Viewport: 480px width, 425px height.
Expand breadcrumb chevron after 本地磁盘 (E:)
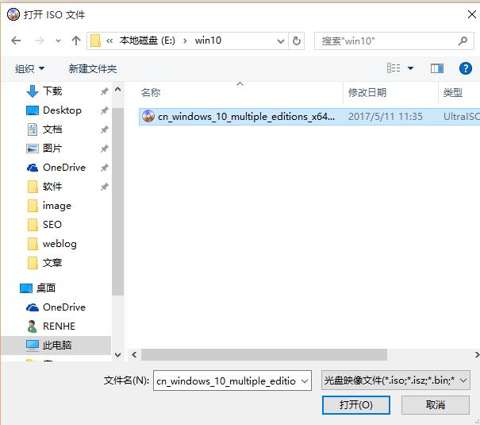185,41
